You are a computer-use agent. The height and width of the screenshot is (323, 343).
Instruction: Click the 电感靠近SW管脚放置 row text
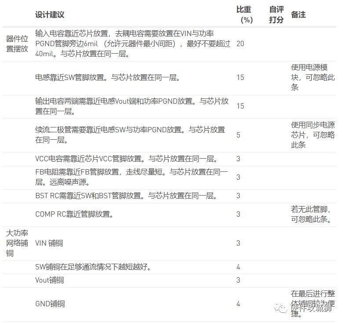pos(108,77)
